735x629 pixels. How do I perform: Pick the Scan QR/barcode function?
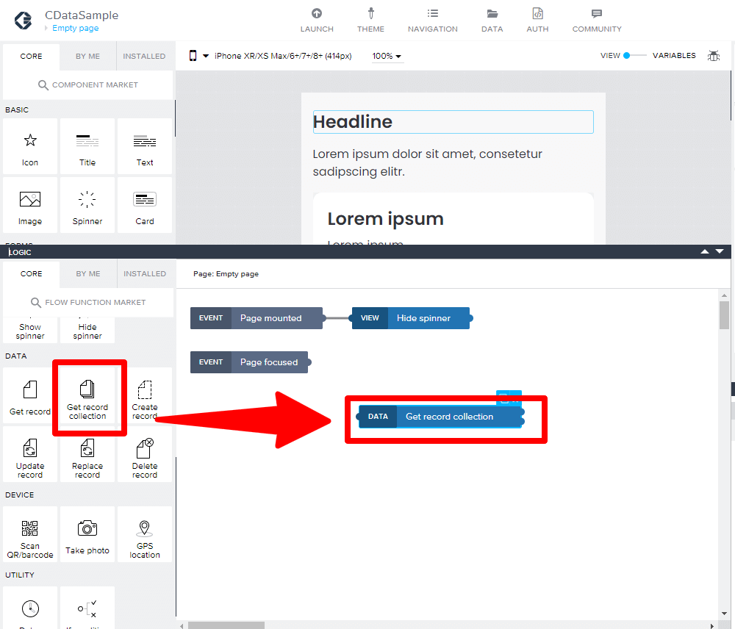30,534
